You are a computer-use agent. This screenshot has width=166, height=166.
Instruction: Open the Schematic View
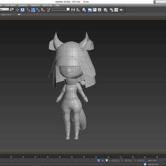pos(100,10)
